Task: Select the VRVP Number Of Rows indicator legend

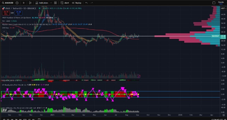Action: [17, 18]
